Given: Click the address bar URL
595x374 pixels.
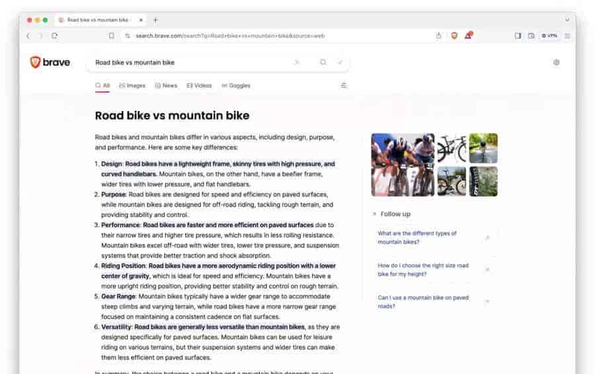Looking at the screenshot, I should [230, 36].
